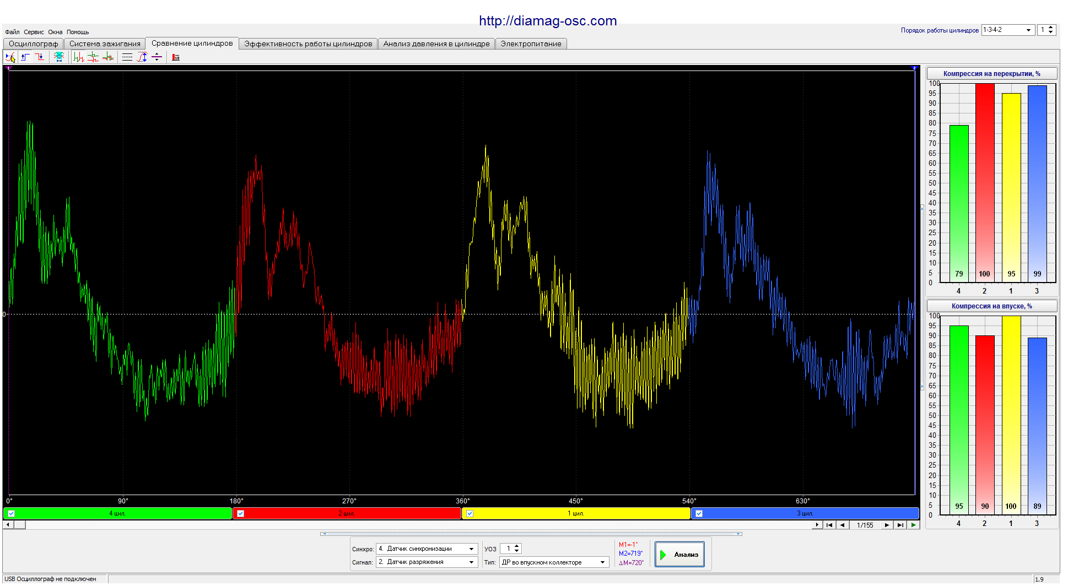
Task: Click the УОЗ input field
Action: (x=506, y=549)
